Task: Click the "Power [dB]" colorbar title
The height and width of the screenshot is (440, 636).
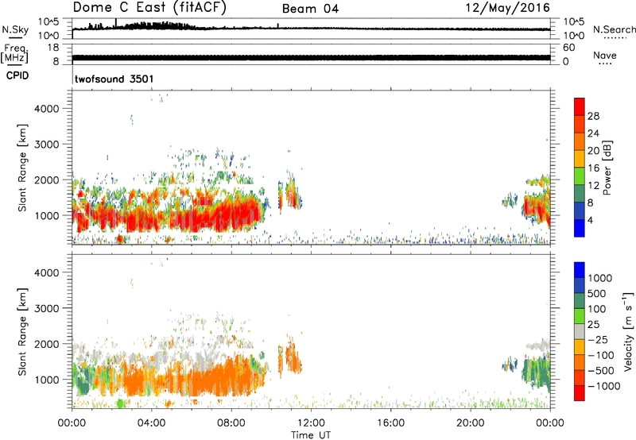Action: click(x=607, y=168)
